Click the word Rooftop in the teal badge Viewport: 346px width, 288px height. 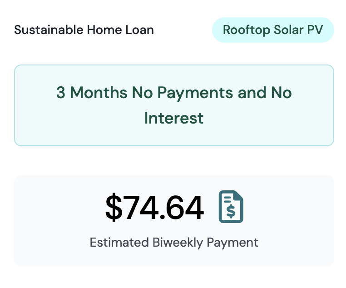tap(247, 30)
